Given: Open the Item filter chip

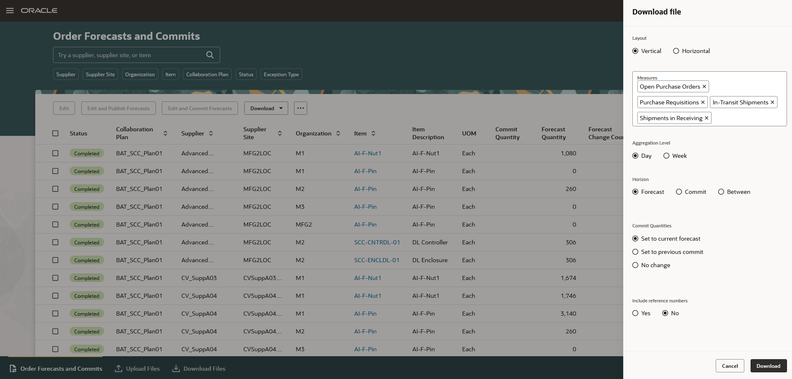Looking at the screenshot, I should [x=170, y=75].
